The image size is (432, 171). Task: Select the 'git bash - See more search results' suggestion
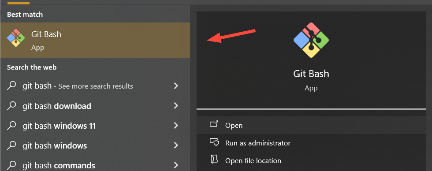[95, 86]
